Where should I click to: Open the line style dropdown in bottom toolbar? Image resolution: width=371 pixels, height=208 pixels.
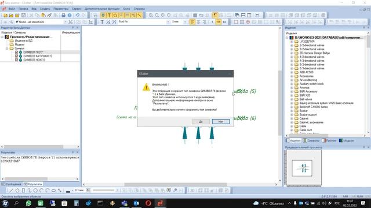pyautogui.click(x=117, y=190)
